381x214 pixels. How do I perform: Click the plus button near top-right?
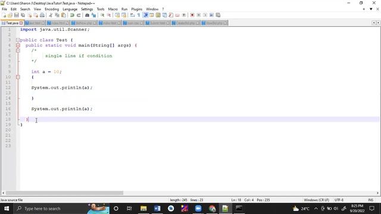coord(364,10)
